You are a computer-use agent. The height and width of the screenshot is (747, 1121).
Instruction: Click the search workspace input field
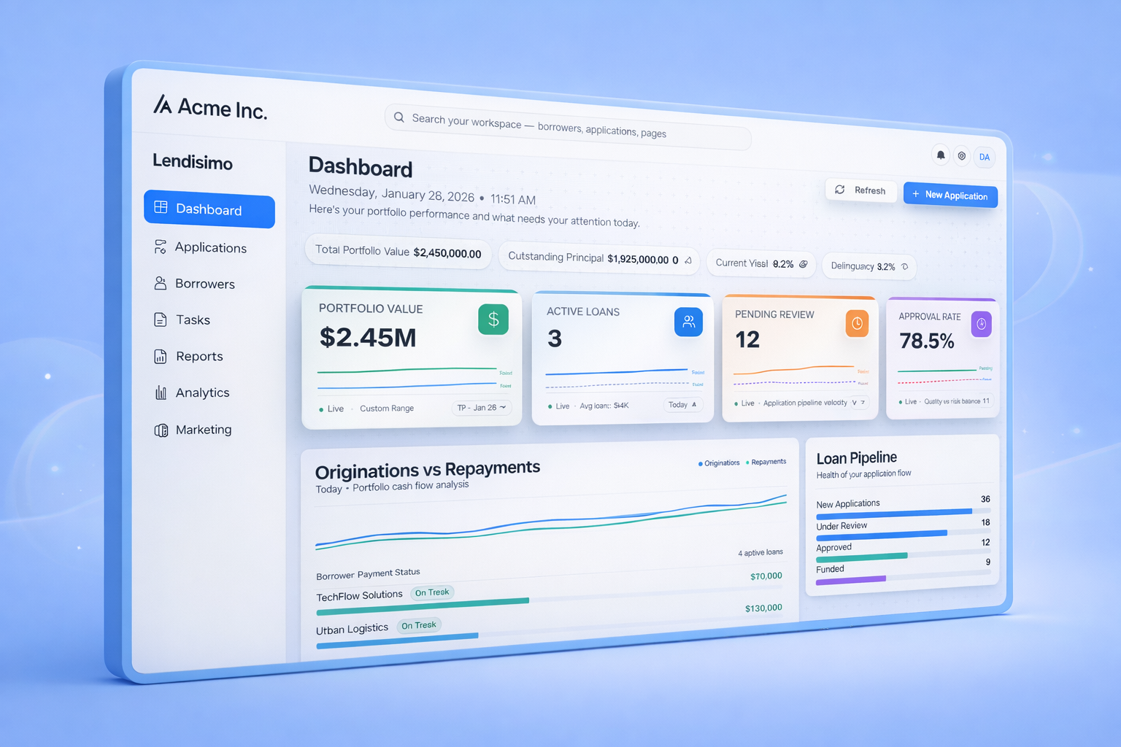click(568, 127)
